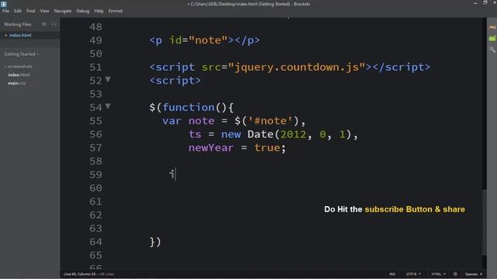This screenshot has width=497, height=279.
Task: Click the vertical editor scrollbar thumb
Action: (484, 222)
